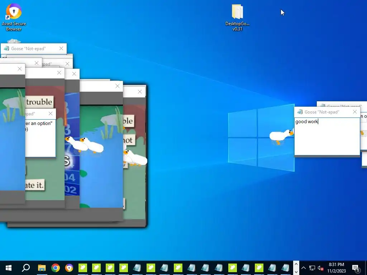367x275 pixels.
Task: Click the taskbar overflow down arrow
Action: pyautogui.click(x=296, y=272)
